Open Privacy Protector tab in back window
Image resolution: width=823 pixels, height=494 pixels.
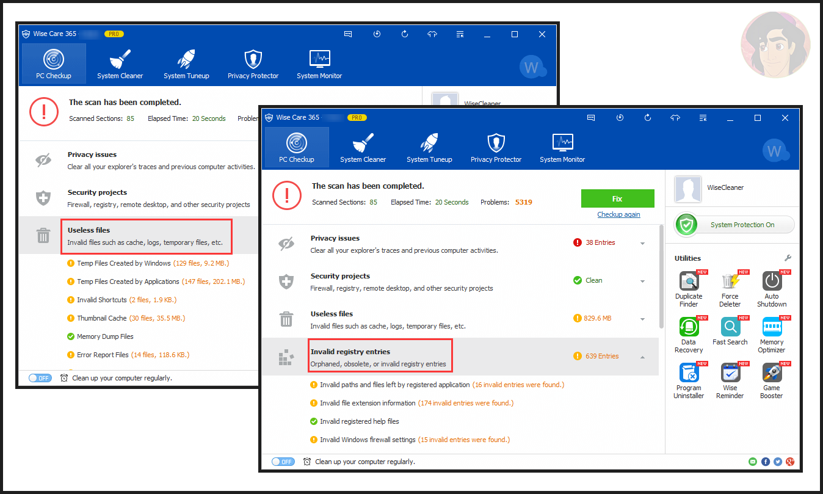(253, 64)
